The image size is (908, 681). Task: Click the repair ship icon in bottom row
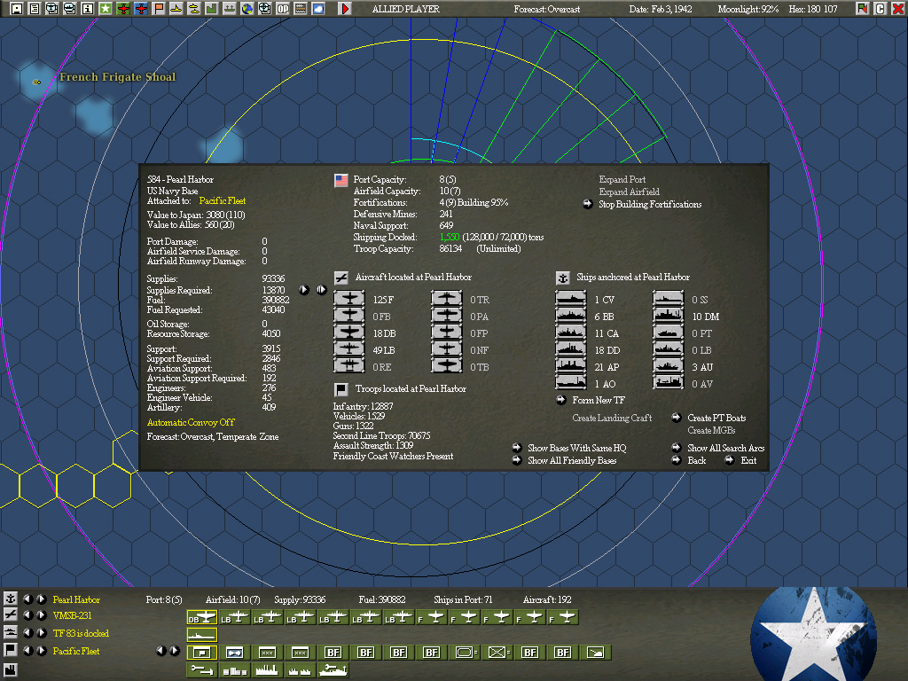[x=333, y=670]
